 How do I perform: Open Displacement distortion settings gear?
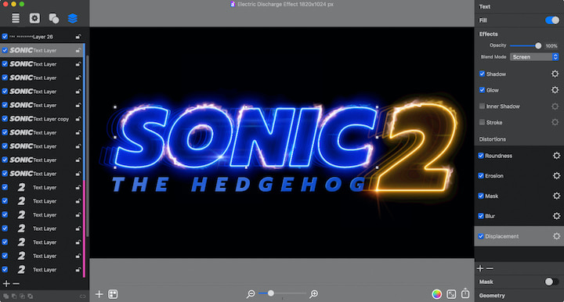coord(556,236)
